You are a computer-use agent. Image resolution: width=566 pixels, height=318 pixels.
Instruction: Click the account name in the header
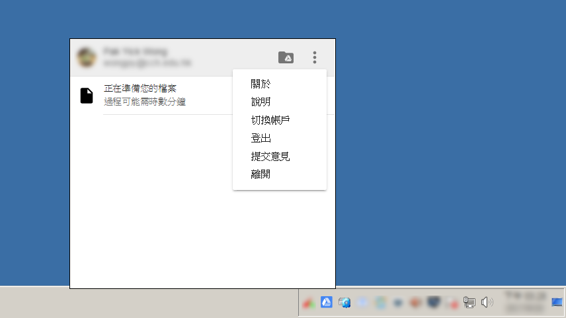click(x=136, y=51)
